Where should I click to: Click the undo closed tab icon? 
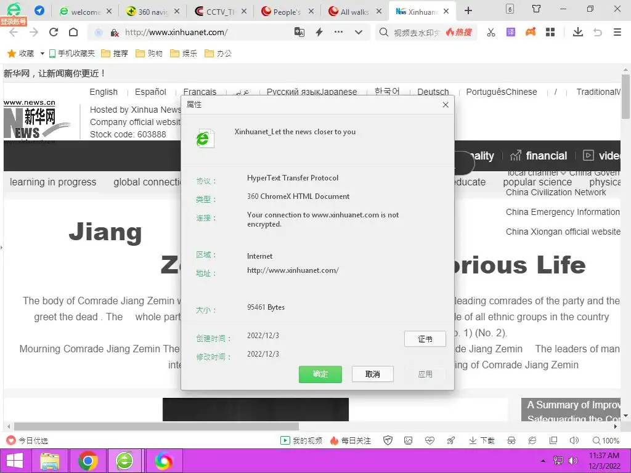coord(598,32)
